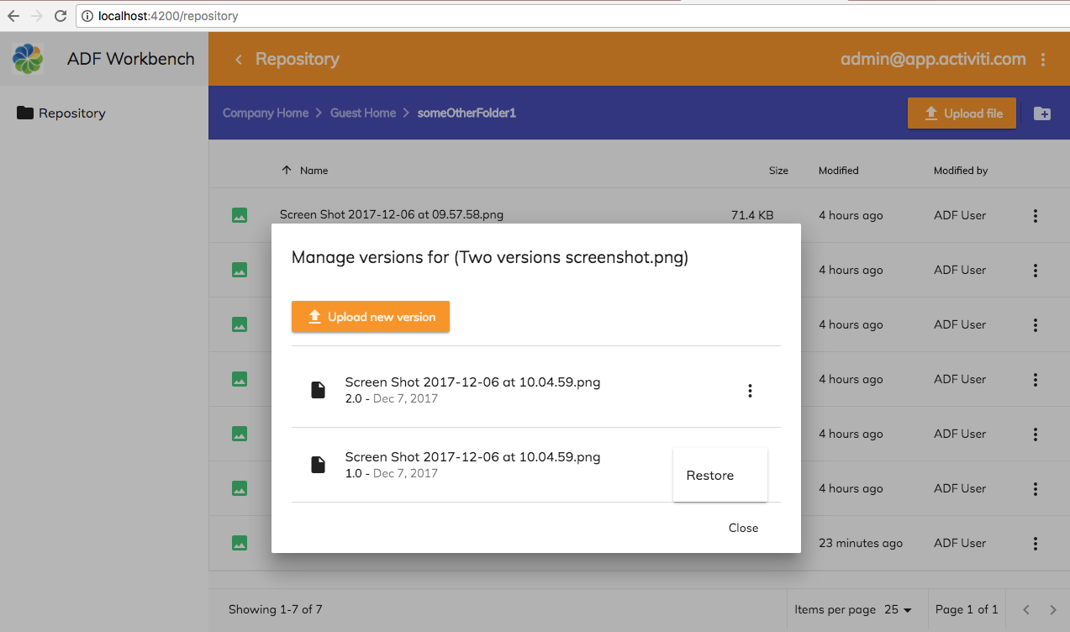Navigate to Company Home breadcrumb
The width and height of the screenshot is (1070, 632).
(265, 113)
